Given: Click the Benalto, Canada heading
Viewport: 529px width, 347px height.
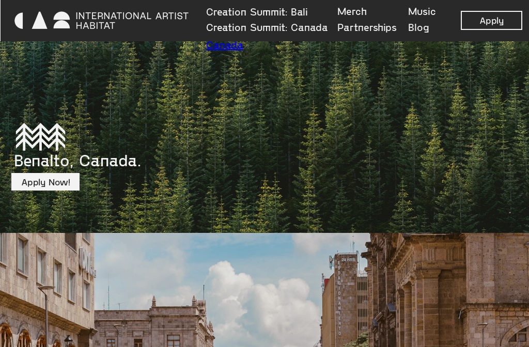Looking at the screenshot, I should (77, 161).
